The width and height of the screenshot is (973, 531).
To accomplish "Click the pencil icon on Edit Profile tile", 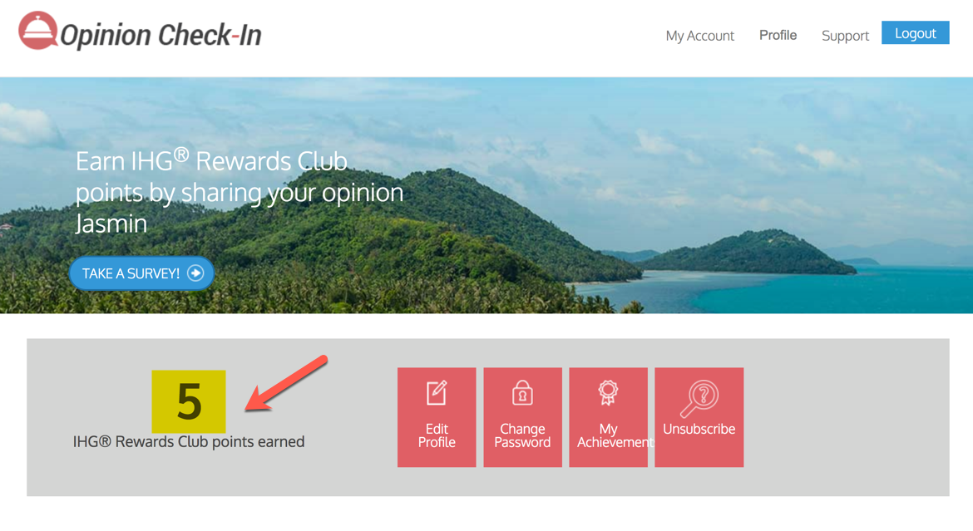I will coord(437,393).
